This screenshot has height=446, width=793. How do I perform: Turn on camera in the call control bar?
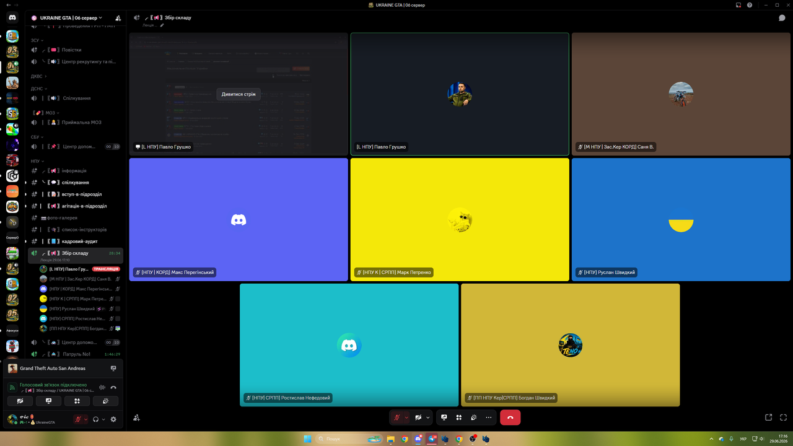coord(418,418)
